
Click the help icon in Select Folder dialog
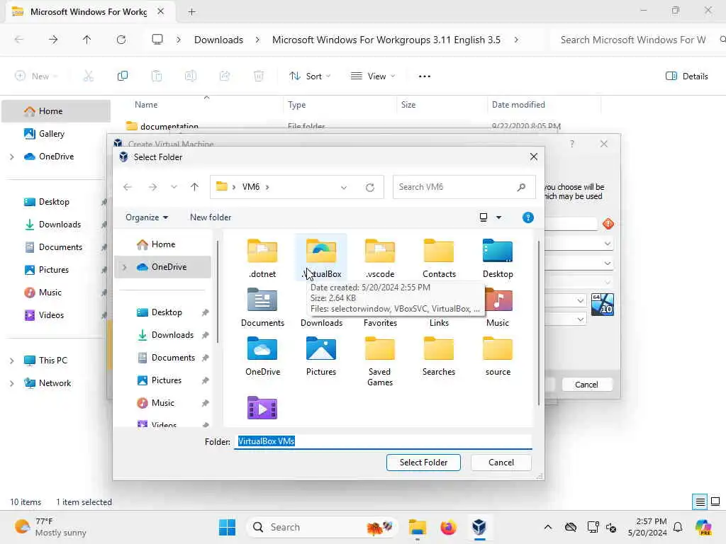point(527,217)
